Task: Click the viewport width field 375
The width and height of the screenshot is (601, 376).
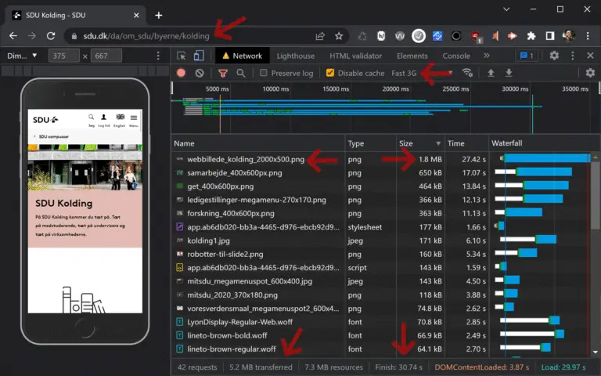Action: pyautogui.click(x=63, y=56)
